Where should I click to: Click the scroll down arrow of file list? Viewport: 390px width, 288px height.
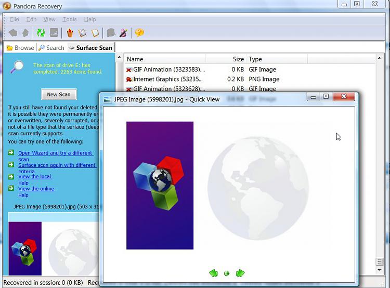(x=379, y=270)
